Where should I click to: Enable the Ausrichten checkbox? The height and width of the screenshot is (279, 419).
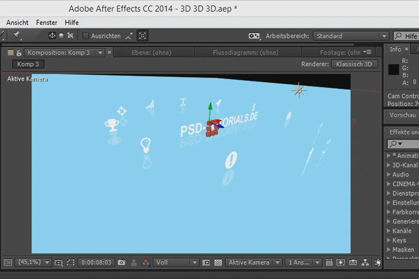(x=86, y=36)
